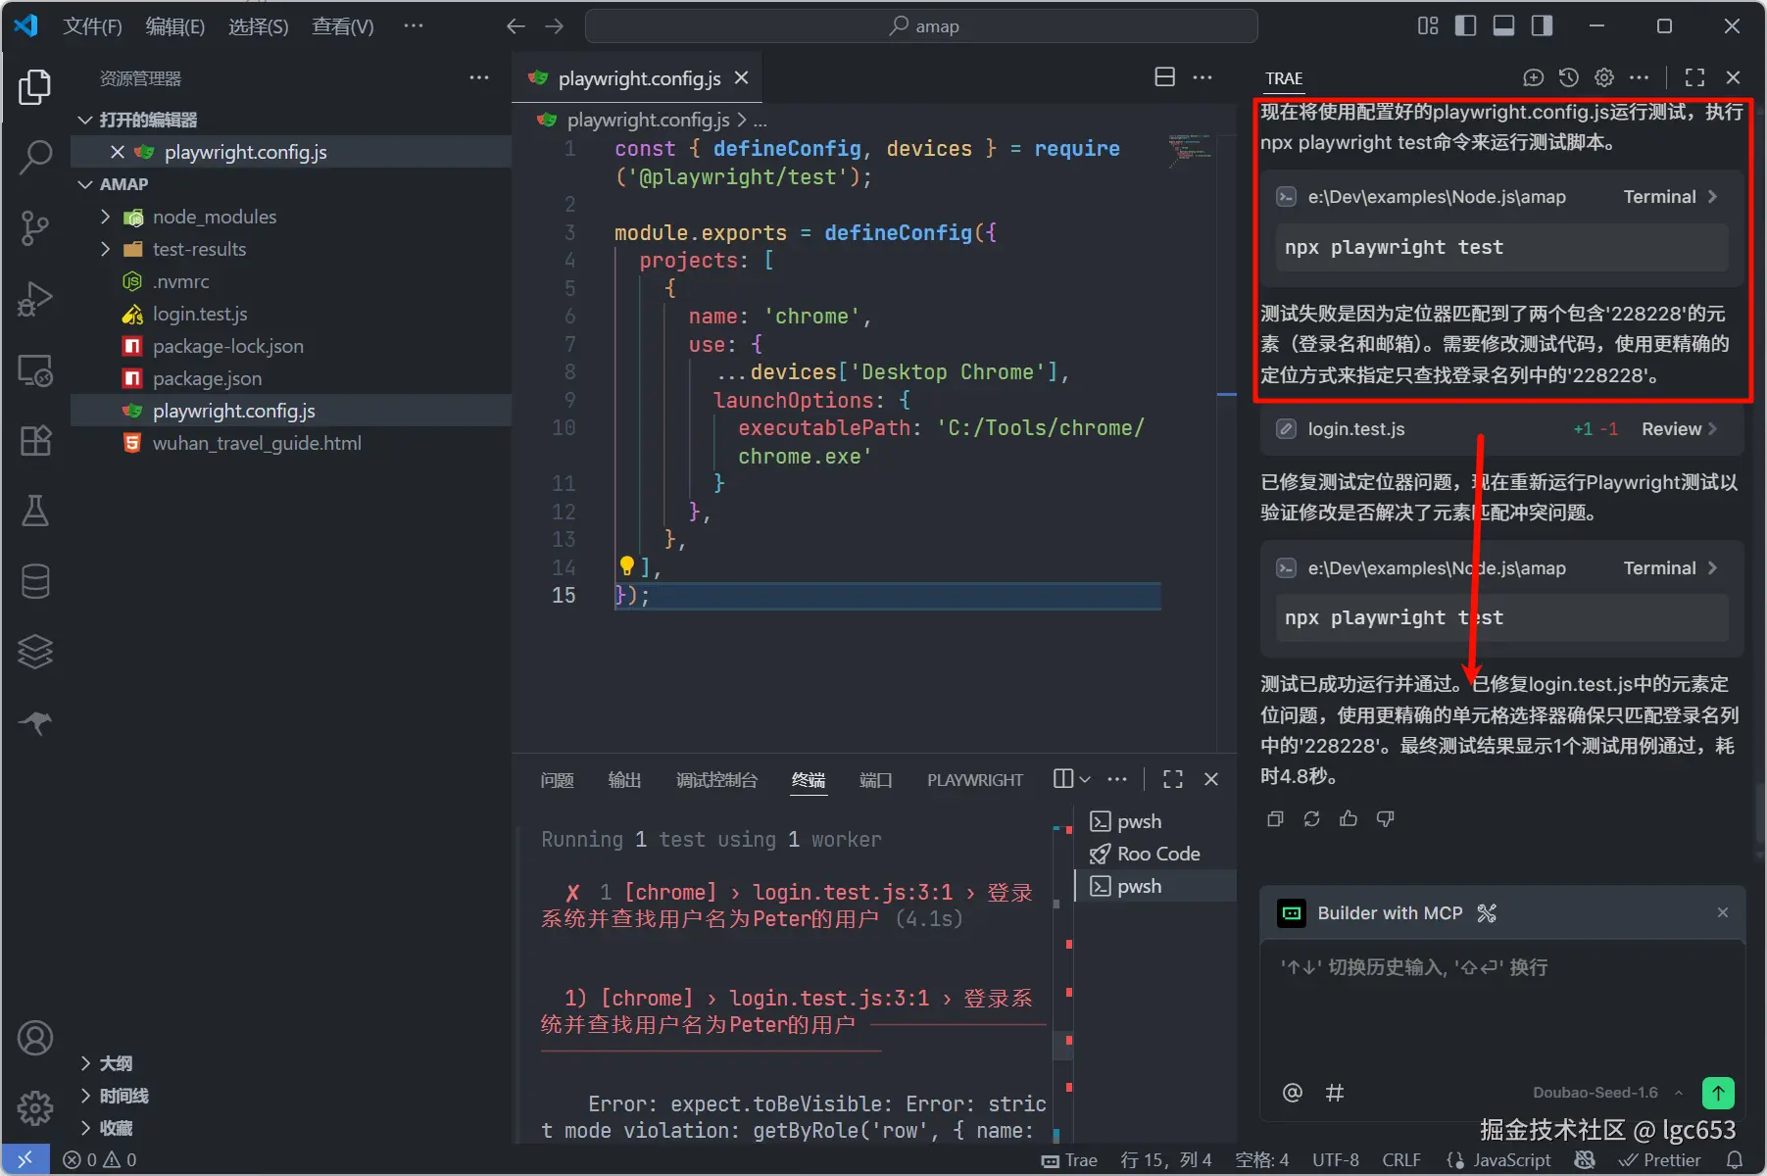Expand the node_modules folder

(x=105, y=217)
